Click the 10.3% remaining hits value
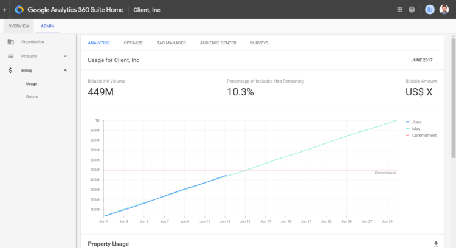 tap(240, 92)
